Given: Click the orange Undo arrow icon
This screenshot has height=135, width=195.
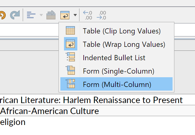Looking at the screenshot, I should click(2, 15).
